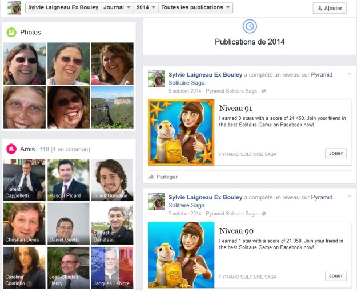Open friend Daniel Guetto's profile
Viewport: 357px width, 292px height.
point(69,223)
